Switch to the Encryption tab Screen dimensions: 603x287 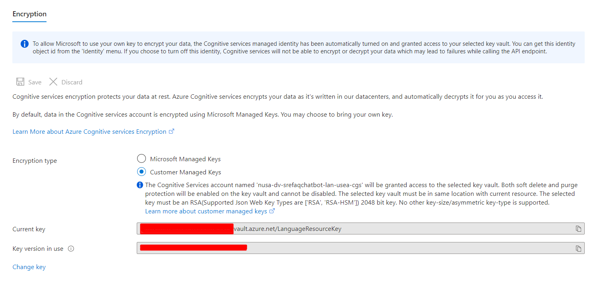(x=29, y=14)
